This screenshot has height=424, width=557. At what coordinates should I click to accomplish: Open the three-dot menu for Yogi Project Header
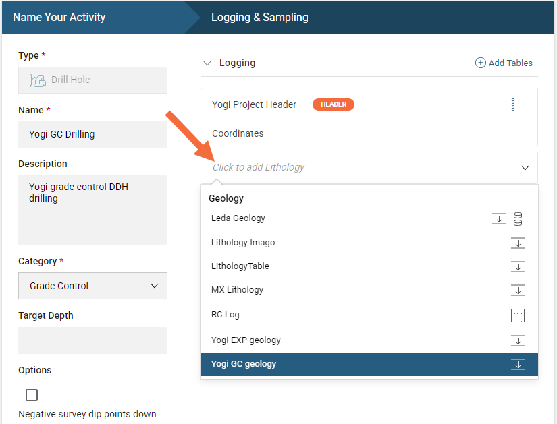513,104
